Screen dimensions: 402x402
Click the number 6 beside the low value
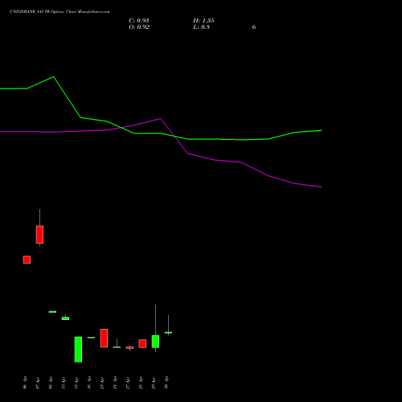point(254,27)
